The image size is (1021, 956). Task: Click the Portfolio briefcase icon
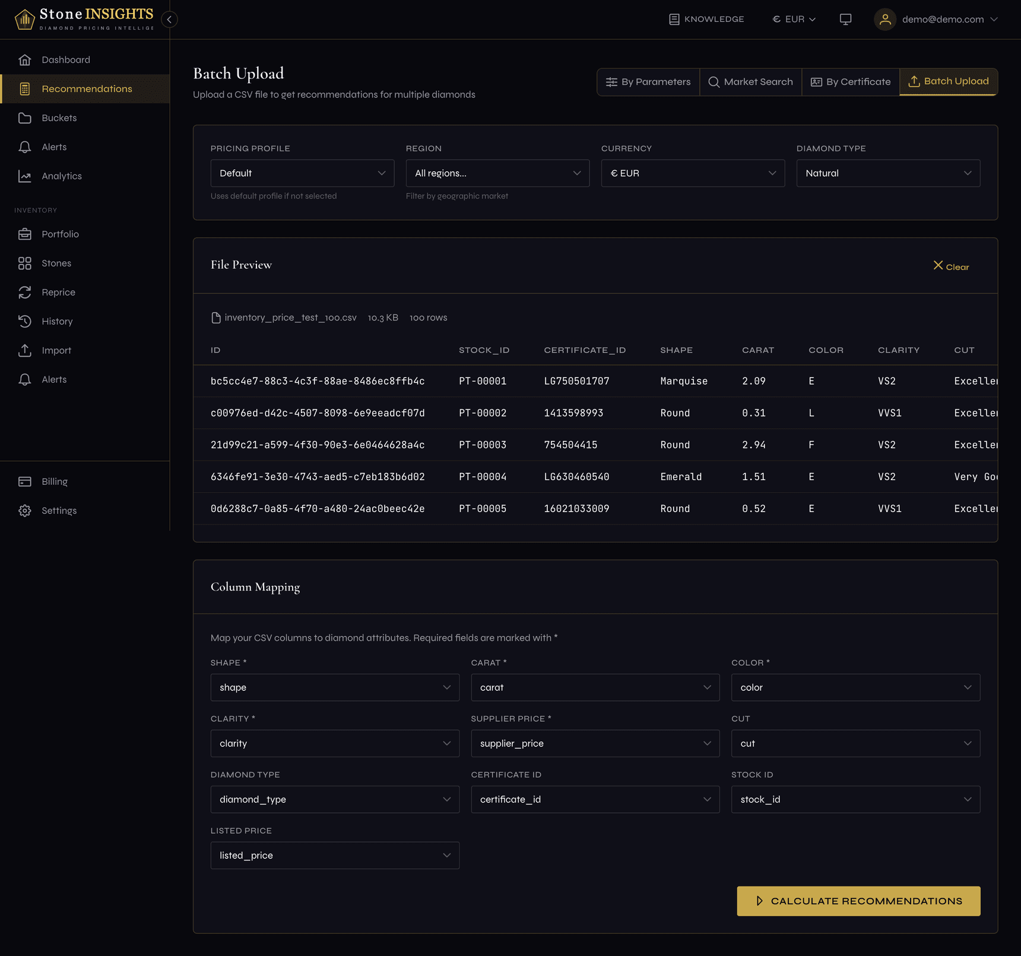pyautogui.click(x=25, y=234)
